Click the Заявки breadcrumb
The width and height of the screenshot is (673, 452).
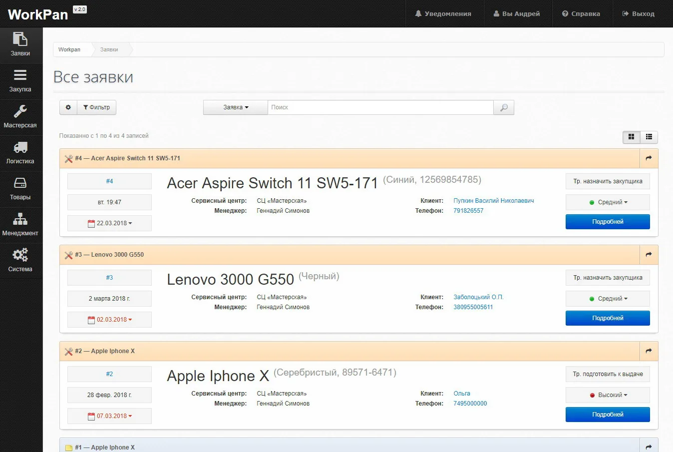[109, 49]
